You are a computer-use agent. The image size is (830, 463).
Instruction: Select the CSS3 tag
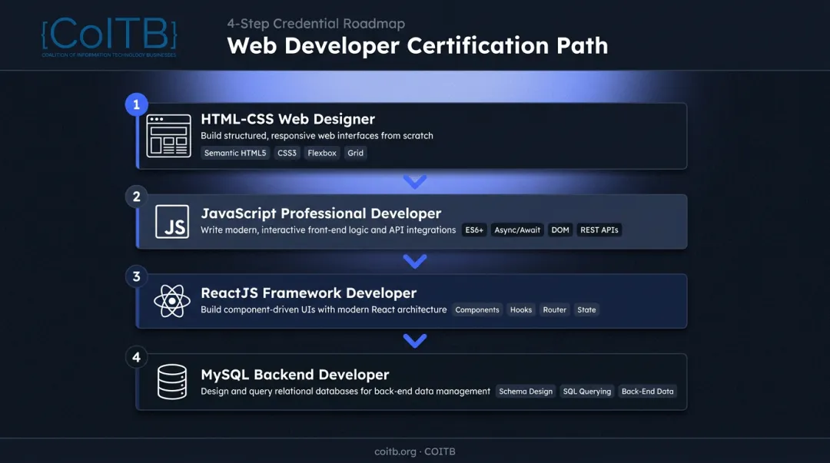click(287, 153)
